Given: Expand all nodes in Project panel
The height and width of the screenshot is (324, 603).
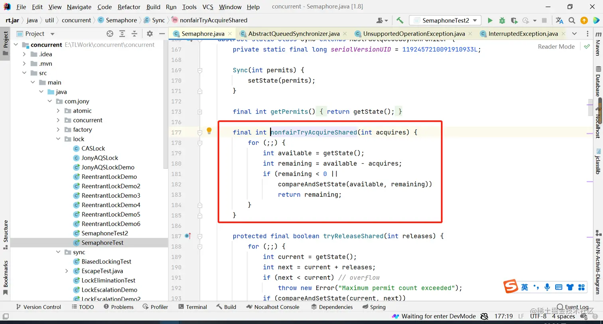Looking at the screenshot, I should pyautogui.click(x=122, y=34).
